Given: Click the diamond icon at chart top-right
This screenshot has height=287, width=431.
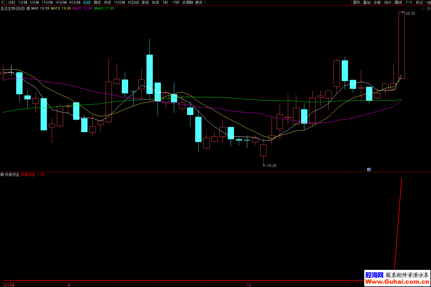Looking at the screenshot, I should coord(423,9).
